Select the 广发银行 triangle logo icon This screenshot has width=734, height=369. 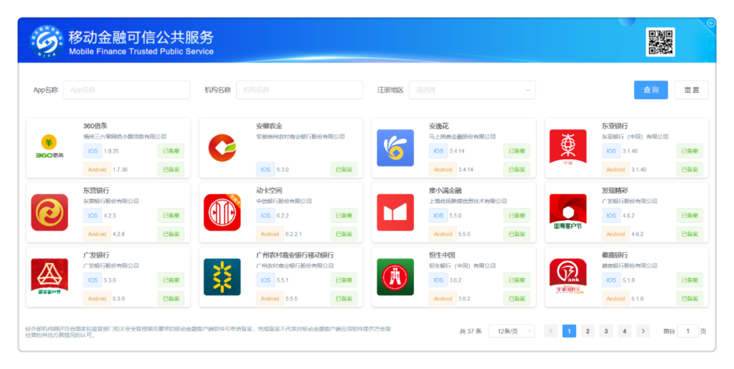pos(49,277)
